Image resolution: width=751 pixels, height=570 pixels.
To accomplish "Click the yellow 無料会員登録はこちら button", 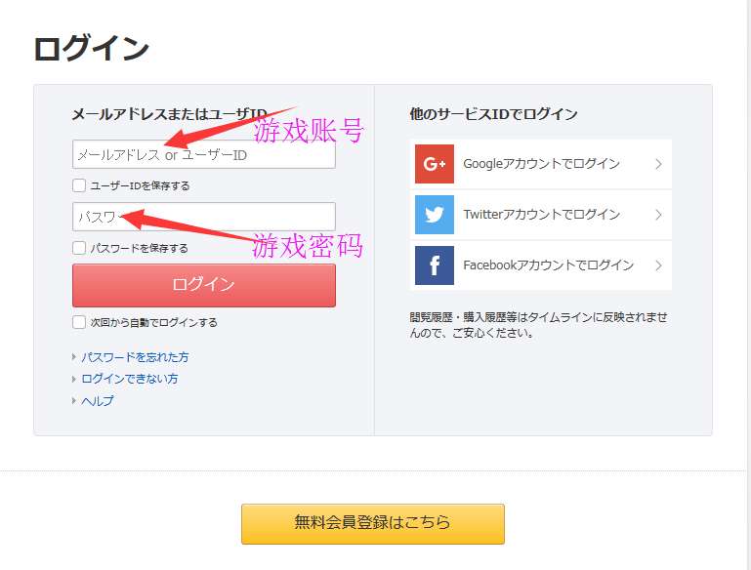I will click(x=373, y=523).
